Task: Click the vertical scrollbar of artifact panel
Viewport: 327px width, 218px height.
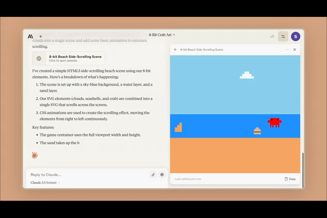Action: [303, 170]
